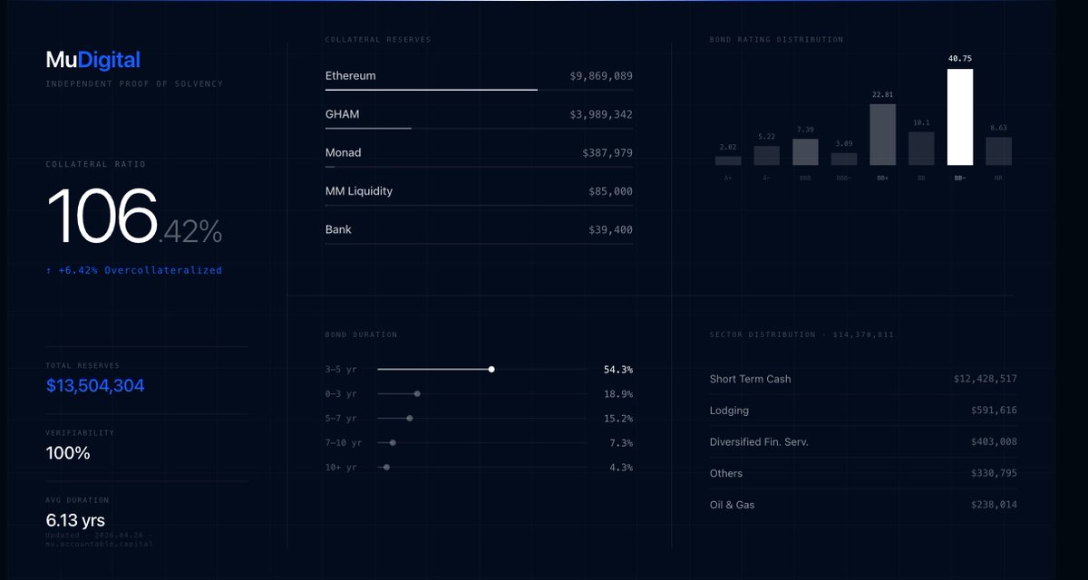Click the 7.3% duration percentage
The height and width of the screenshot is (580, 1088).
(x=621, y=443)
